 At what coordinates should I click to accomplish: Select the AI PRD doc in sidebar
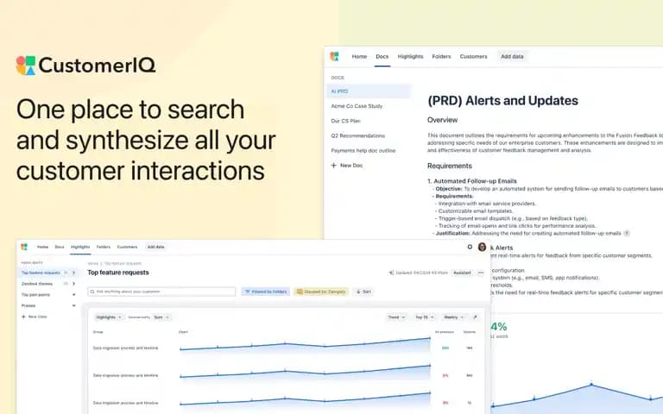[x=369, y=91]
